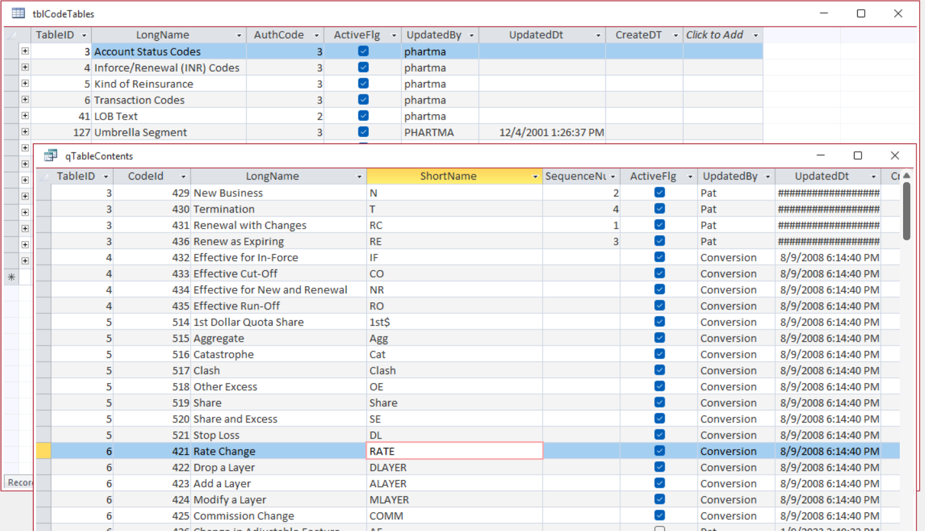Uncheck ActiveFlg for New Business row

660,193
